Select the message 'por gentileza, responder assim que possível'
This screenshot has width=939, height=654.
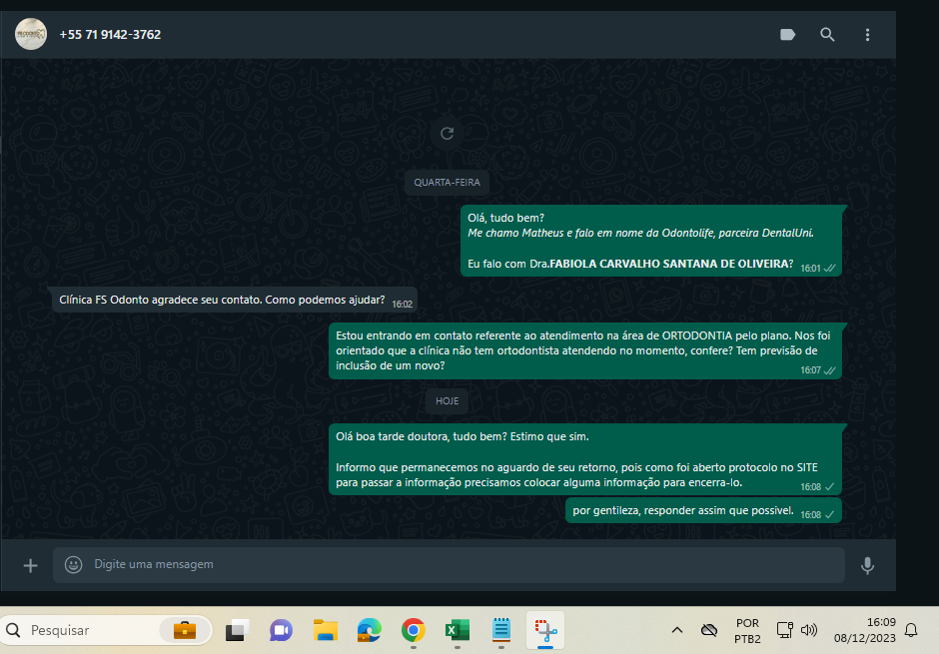pyautogui.click(x=703, y=510)
